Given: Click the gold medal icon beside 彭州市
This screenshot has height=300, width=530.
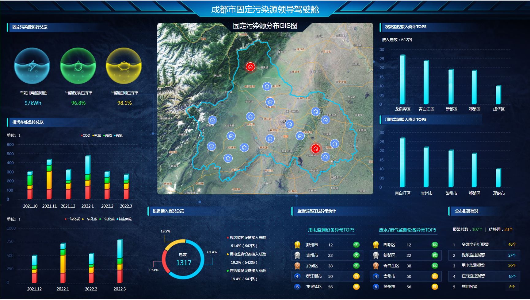Looking at the screenshot, I should (x=297, y=245).
